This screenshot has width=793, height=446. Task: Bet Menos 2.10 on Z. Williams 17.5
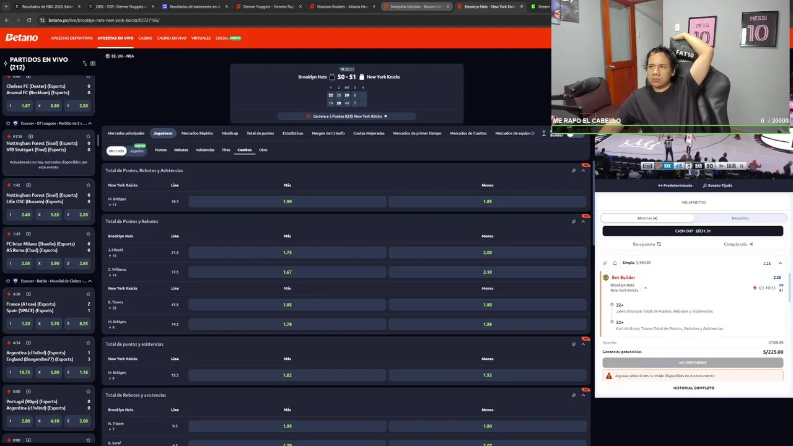pyautogui.click(x=488, y=272)
